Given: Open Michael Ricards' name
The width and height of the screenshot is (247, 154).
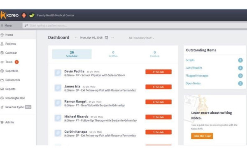Looking at the screenshot, I should (x=76, y=117).
